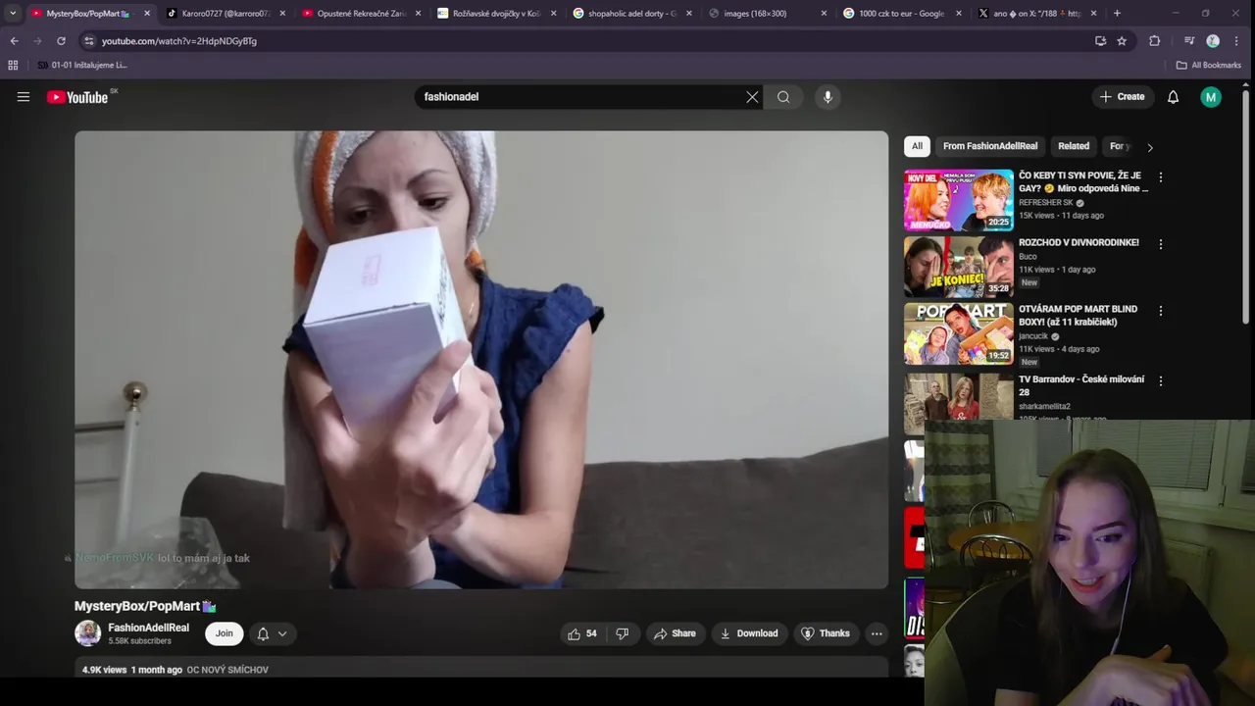Toggle the notification bell for FashionAdelReal
Viewport: 1255px width, 706px height.
pyautogui.click(x=263, y=633)
